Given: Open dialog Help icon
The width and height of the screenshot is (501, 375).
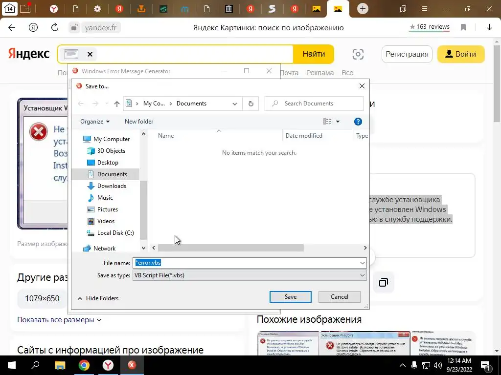Looking at the screenshot, I should [358, 122].
